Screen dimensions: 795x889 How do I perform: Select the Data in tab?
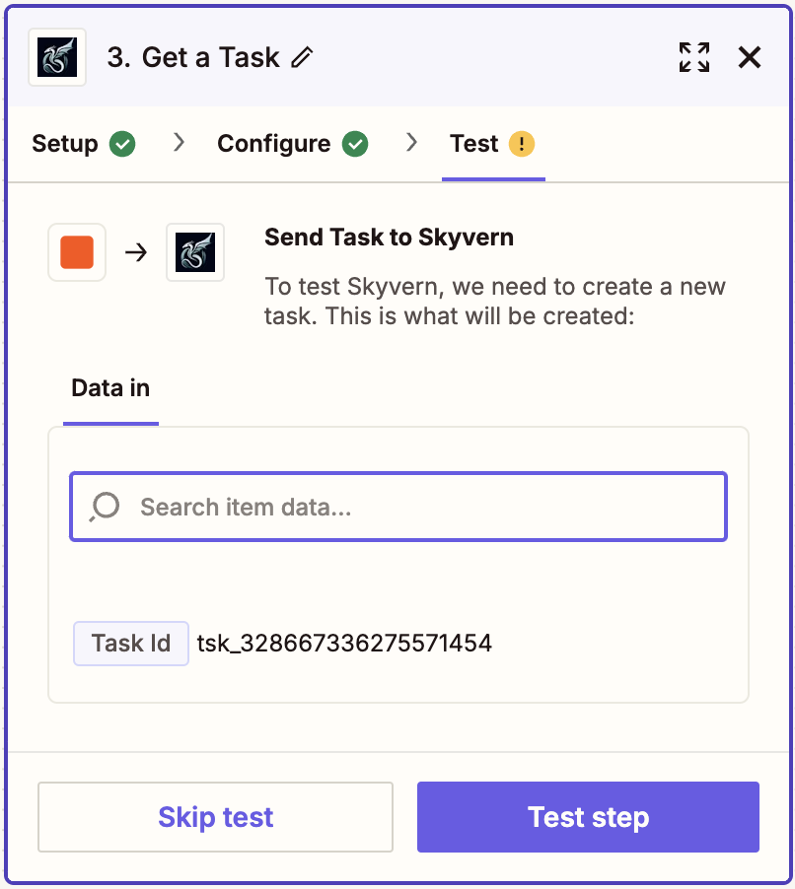pos(110,388)
